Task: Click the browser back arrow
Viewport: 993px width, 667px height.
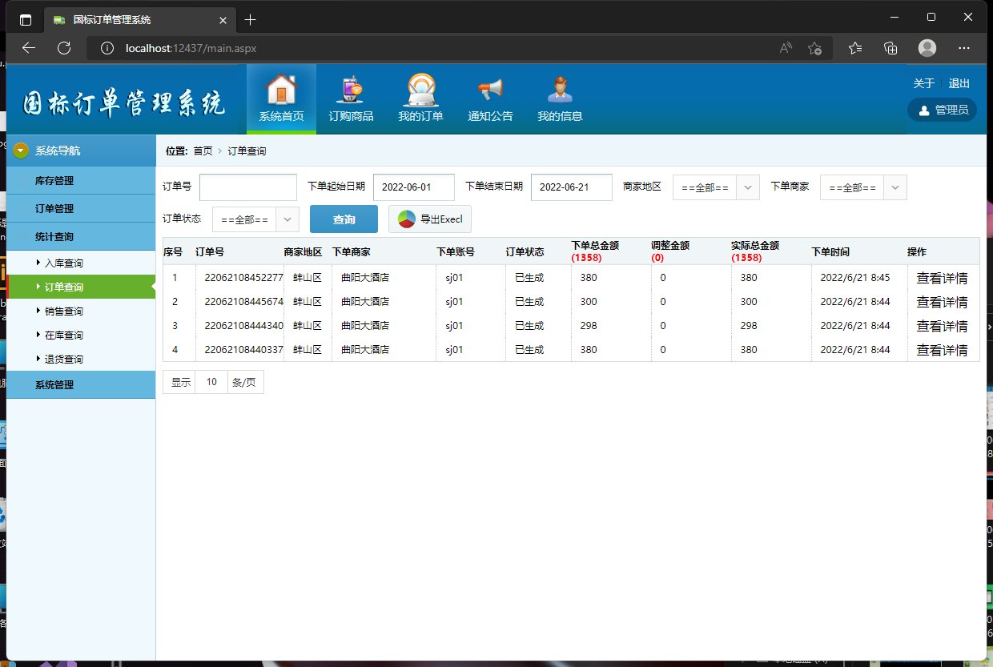Action: (x=29, y=48)
